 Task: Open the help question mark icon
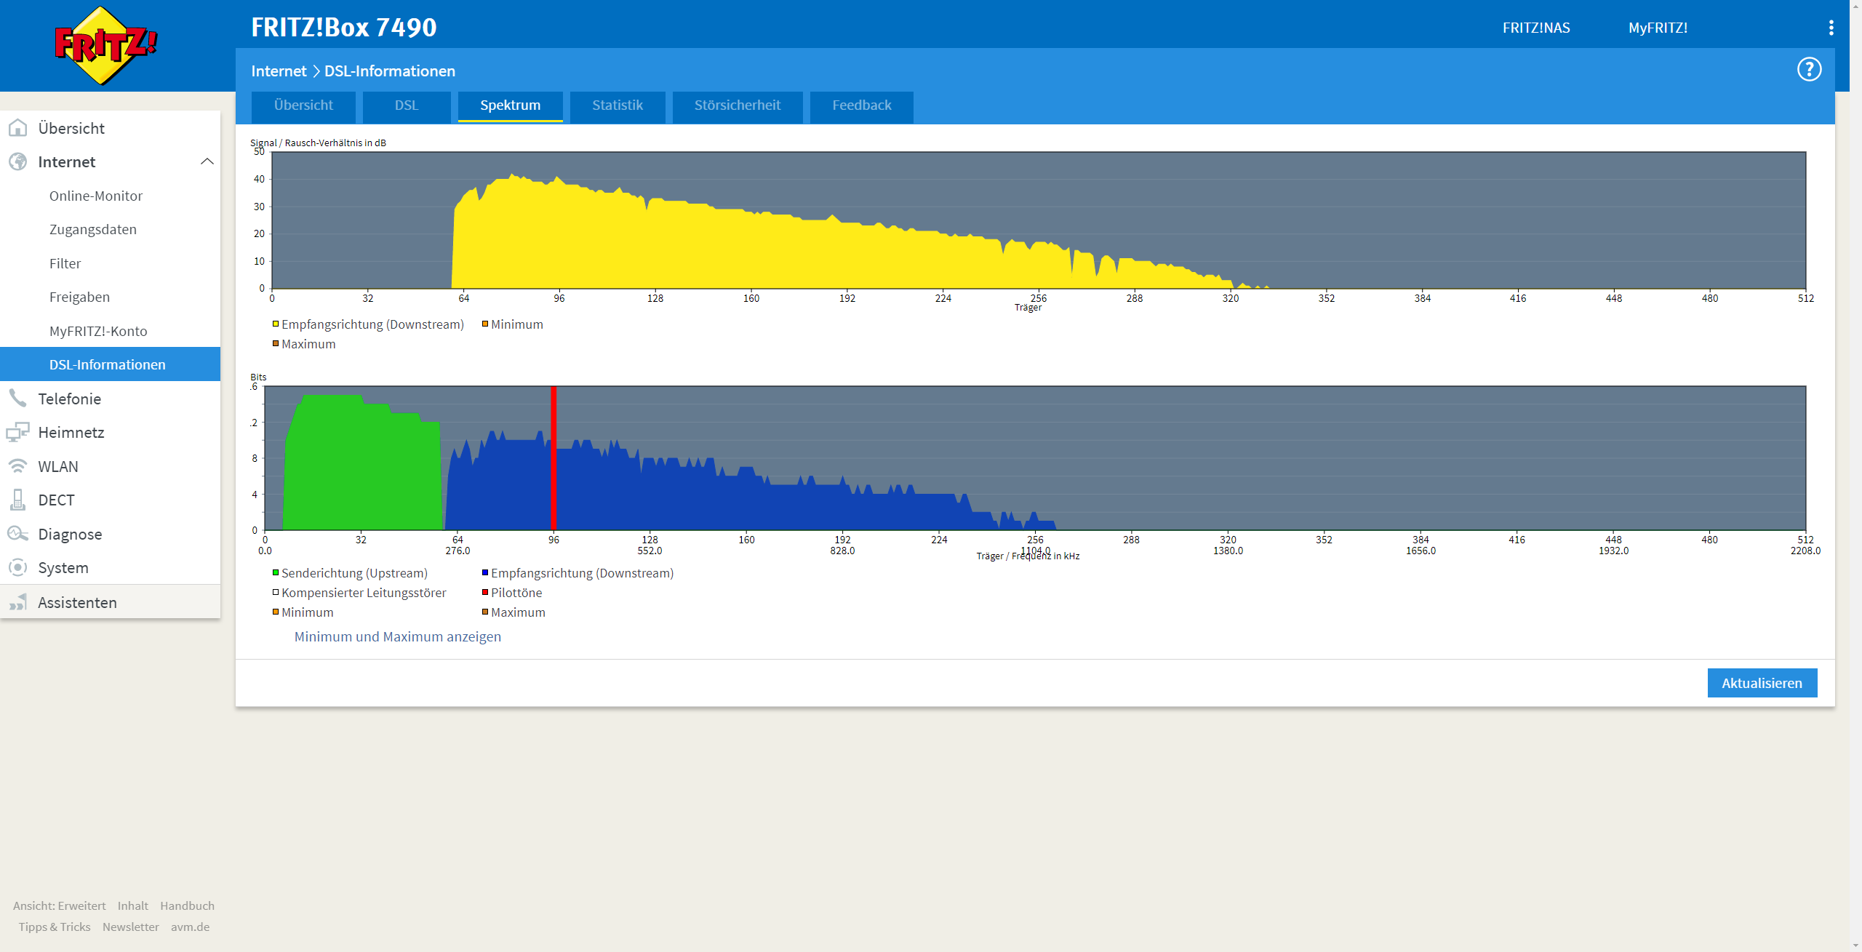coord(1809,70)
